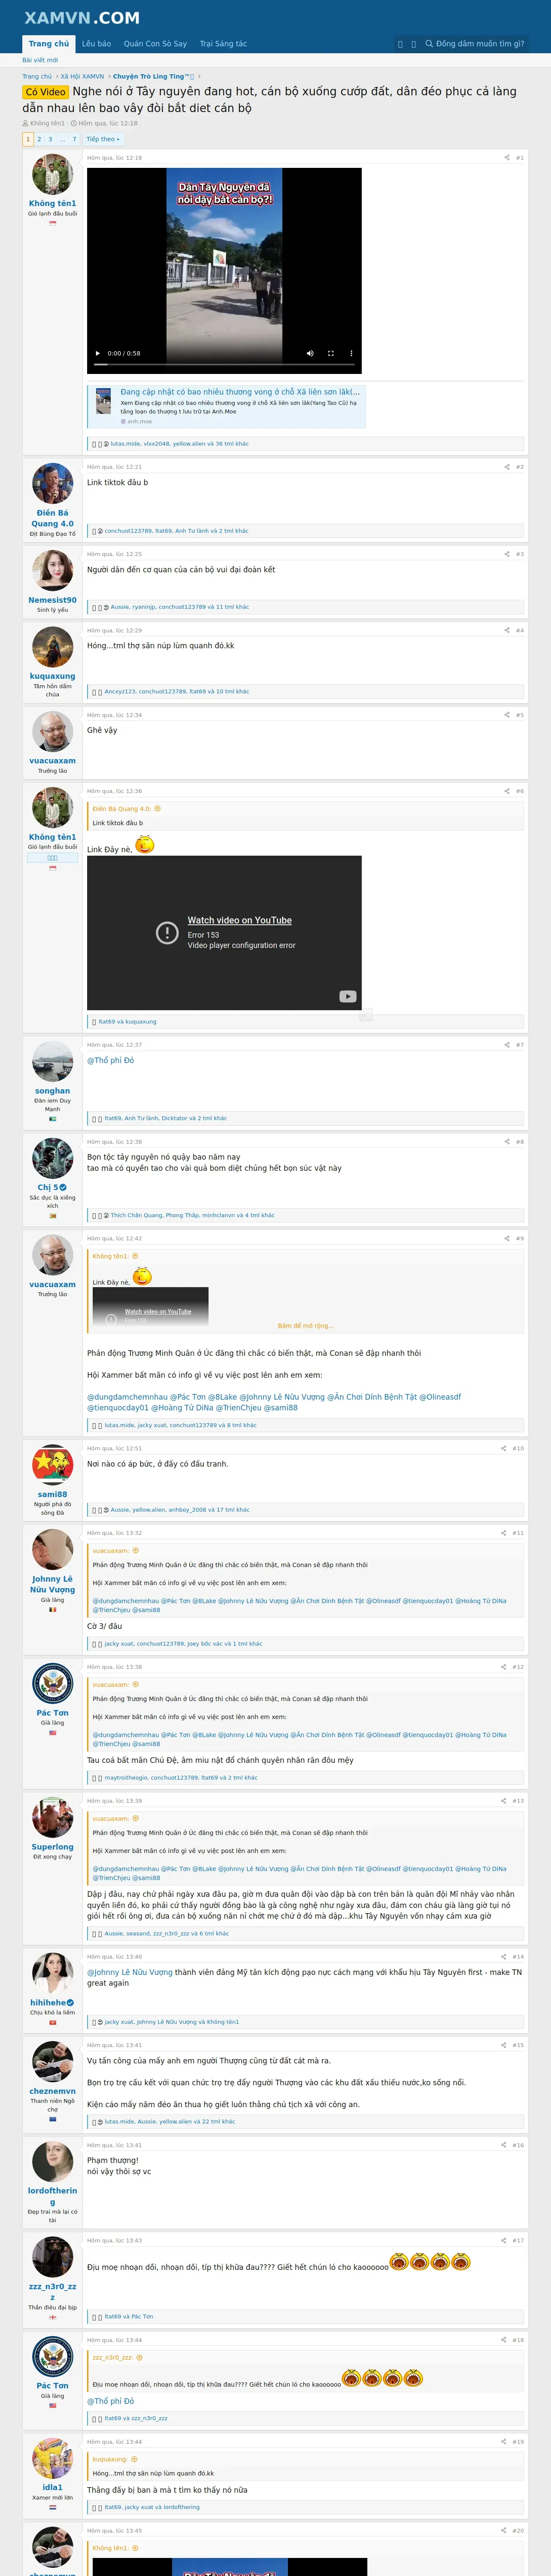Open the Lều báo tab

96,44
